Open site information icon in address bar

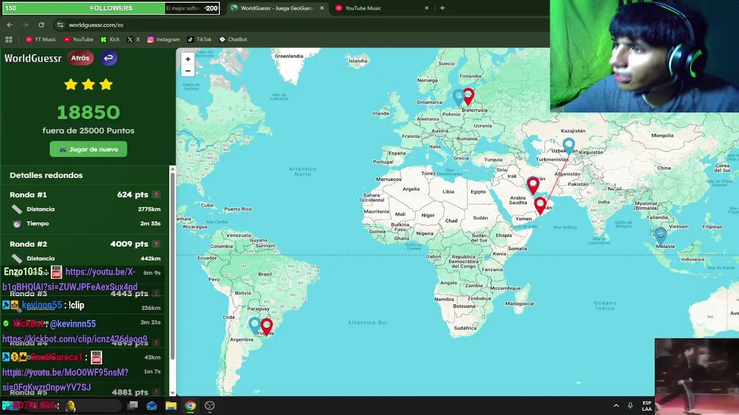[60, 25]
